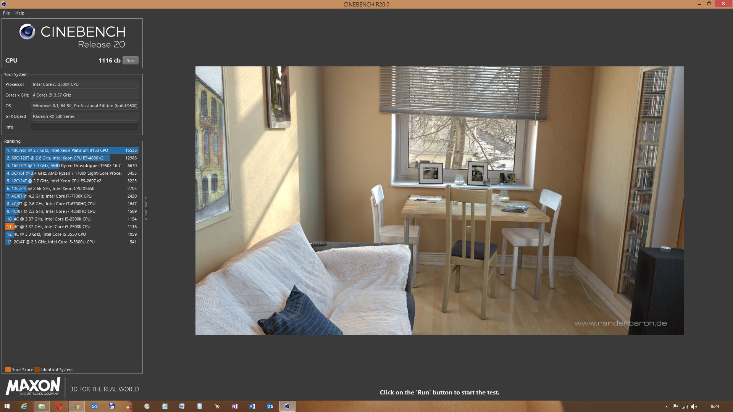Click the MAXON logo at bottom left

(33, 387)
